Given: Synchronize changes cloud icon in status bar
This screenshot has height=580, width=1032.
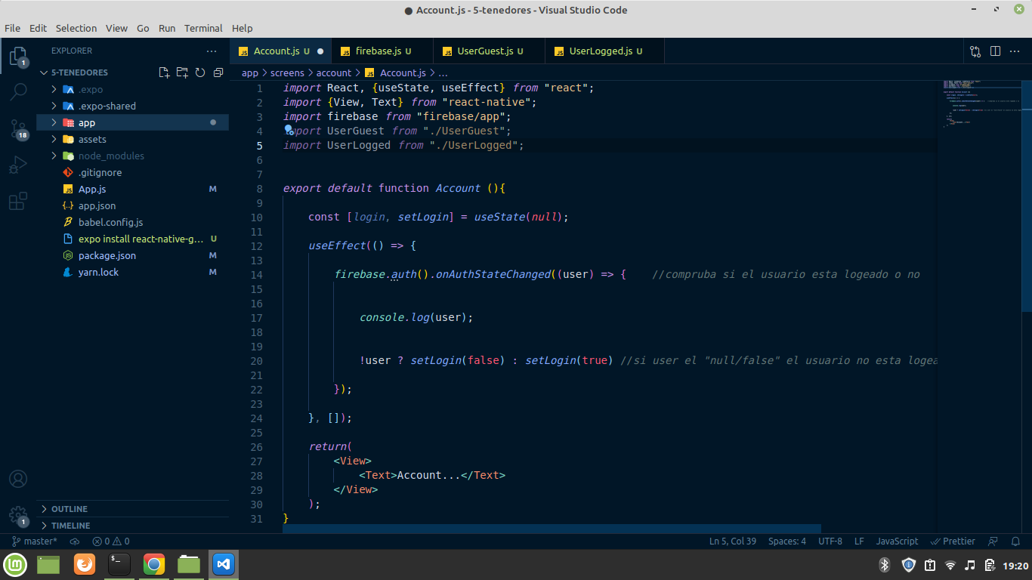Looking at the screenshot, I should click(x=74, y=541).
